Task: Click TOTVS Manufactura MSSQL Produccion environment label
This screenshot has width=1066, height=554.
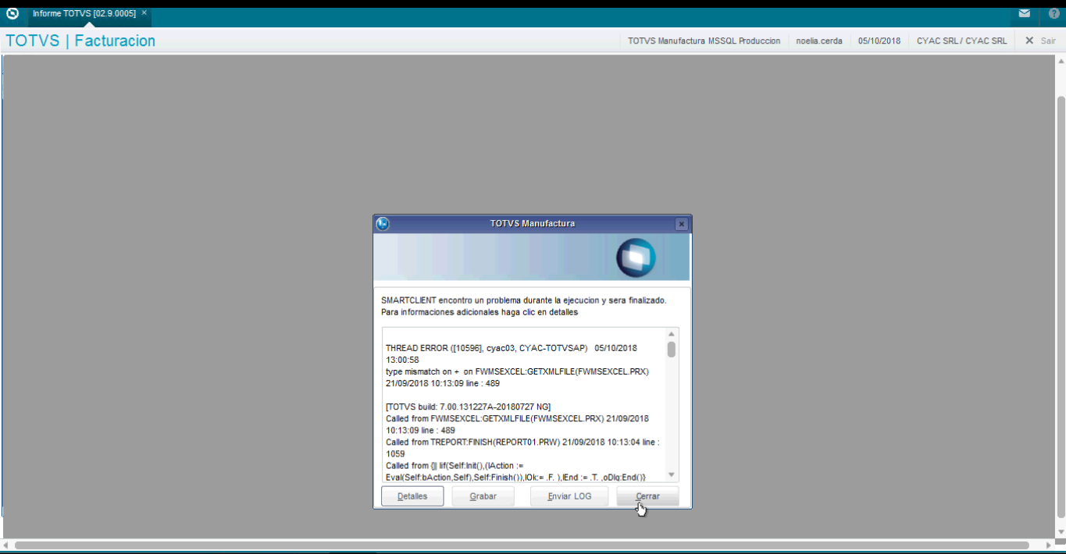Action: (x=704, y=41)
